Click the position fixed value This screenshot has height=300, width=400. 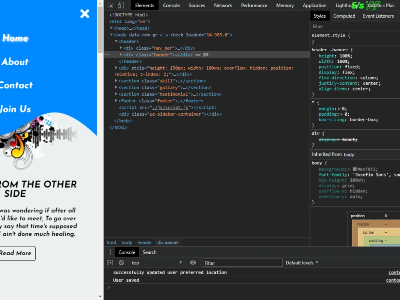[x=352, y=67]
